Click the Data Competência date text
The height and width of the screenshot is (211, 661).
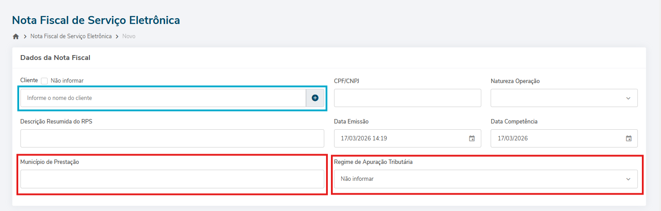[x=512, y=139]
